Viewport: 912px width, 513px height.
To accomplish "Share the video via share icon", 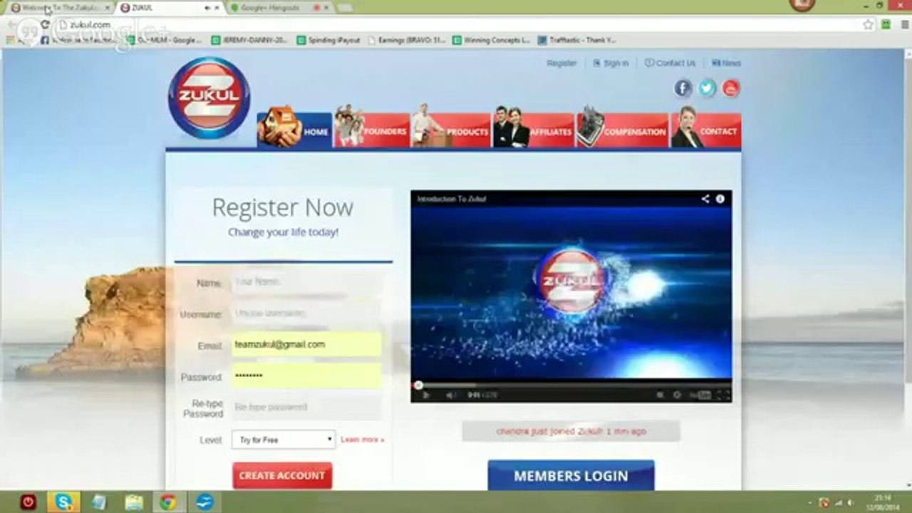I will tap(705, 199).
